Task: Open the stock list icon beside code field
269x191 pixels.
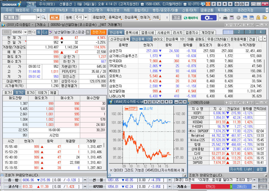Action: (30, 32)
